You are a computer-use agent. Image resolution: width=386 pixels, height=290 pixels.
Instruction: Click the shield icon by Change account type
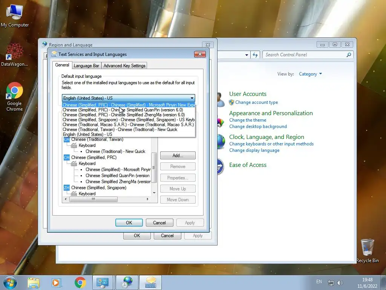(x=231, y=102)
